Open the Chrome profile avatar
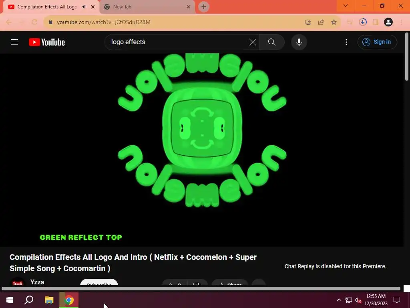The width and height of the screenshot is (410, 308). pos(388,22)
